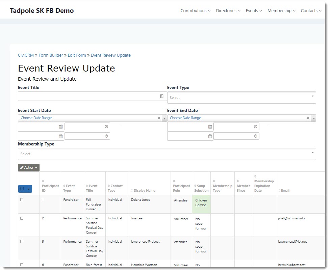
Task: Toggle the blue select-all rows checkbox
Action: (22, 189)
